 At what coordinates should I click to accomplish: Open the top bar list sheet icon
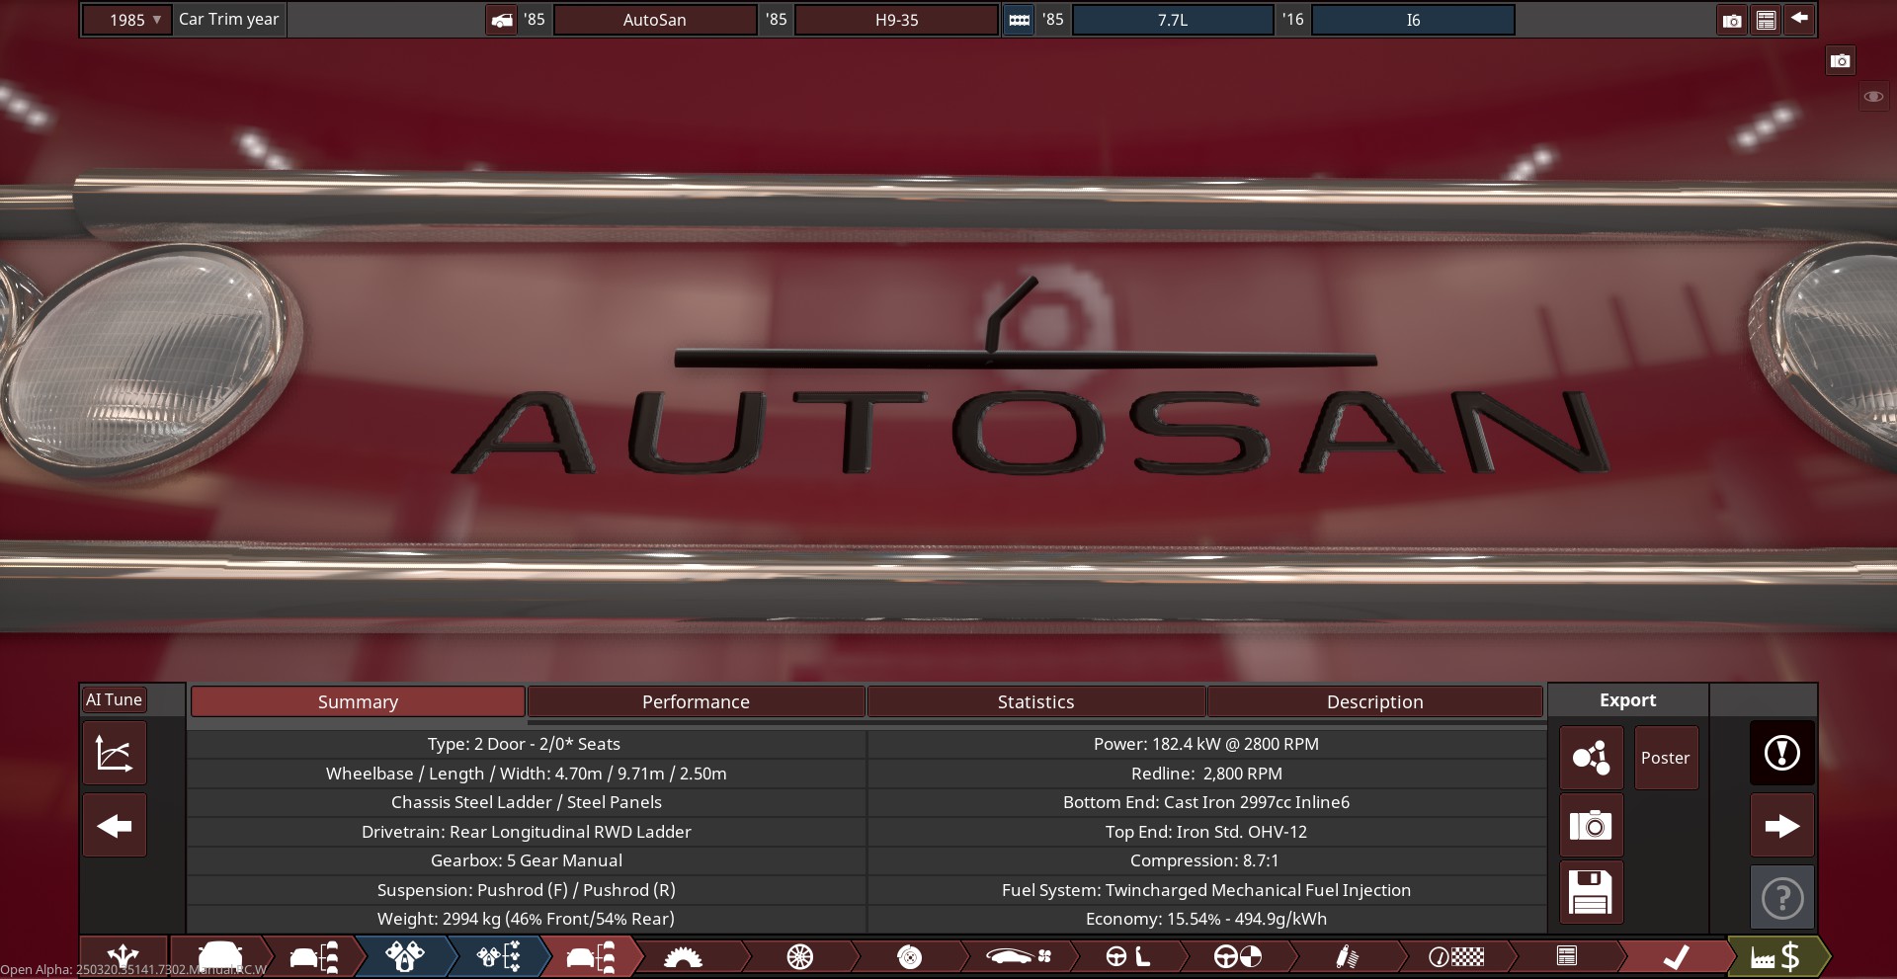[1766, 20]
